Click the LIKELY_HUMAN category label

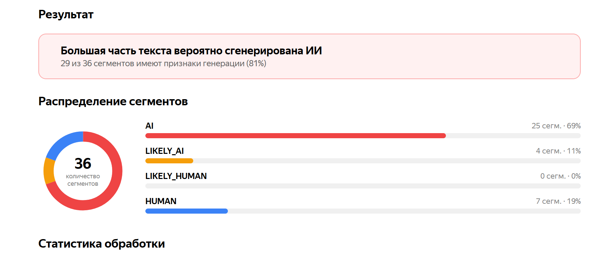point(176,176)
